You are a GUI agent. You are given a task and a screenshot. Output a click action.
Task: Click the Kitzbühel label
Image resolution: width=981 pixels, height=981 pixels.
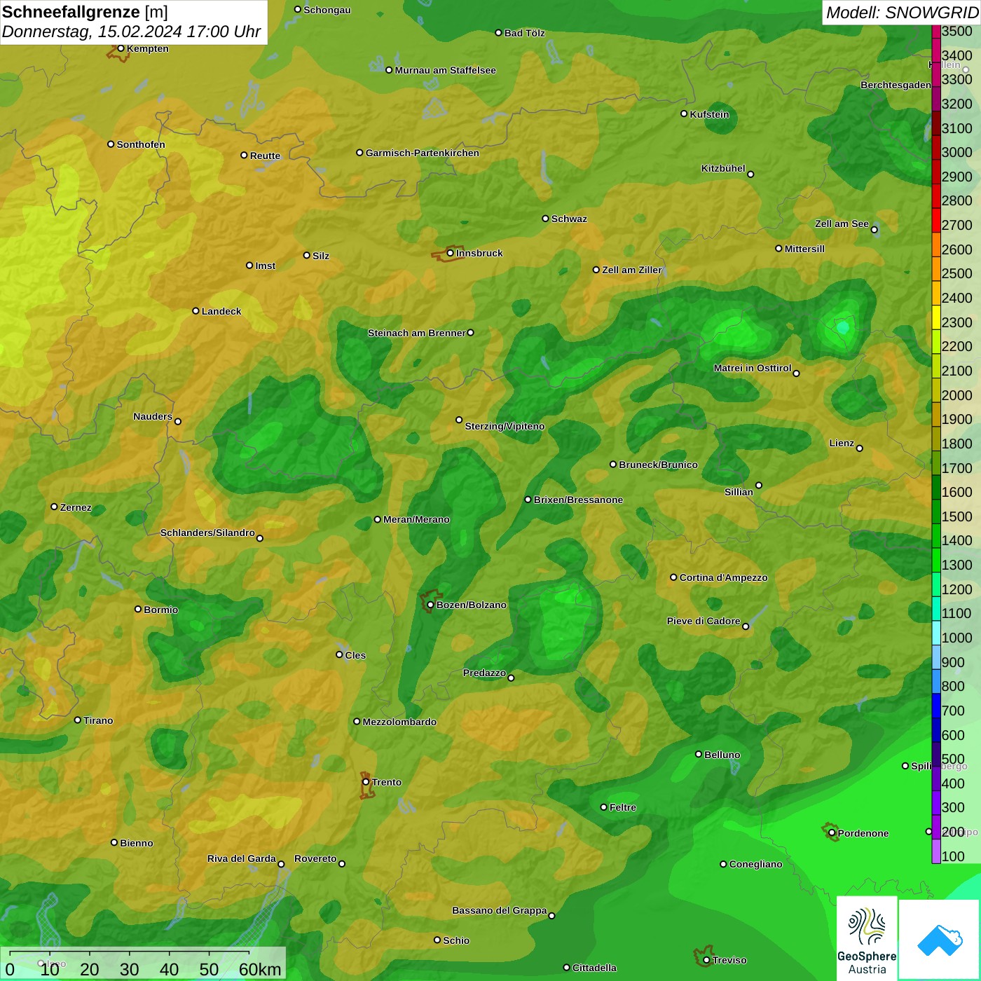(723, 168)
